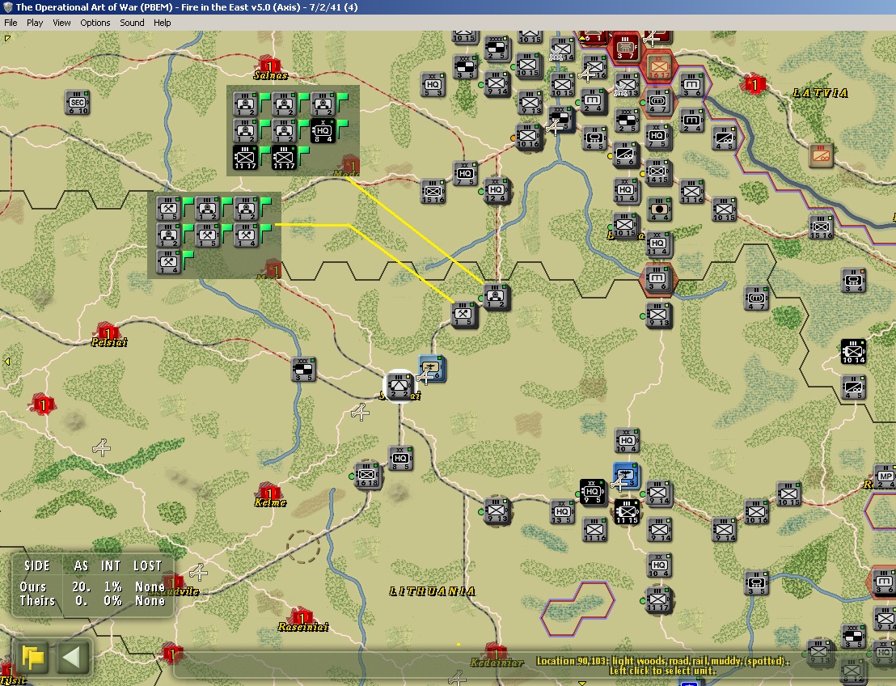Click the 'LATVIA' map label

(820, 92)
